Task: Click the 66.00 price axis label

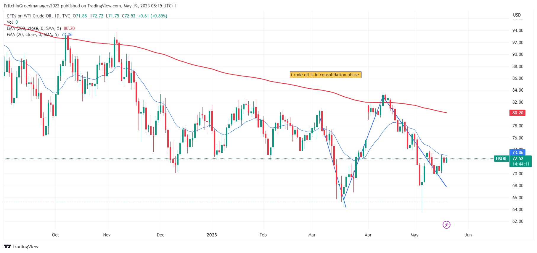Action: [x=518, y=198]
